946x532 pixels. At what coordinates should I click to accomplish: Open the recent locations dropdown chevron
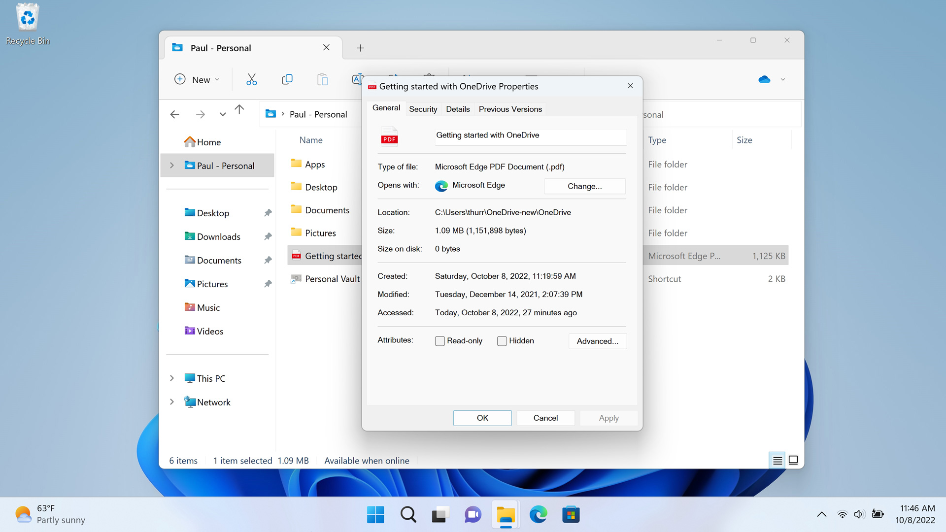[x=223, y=114]
